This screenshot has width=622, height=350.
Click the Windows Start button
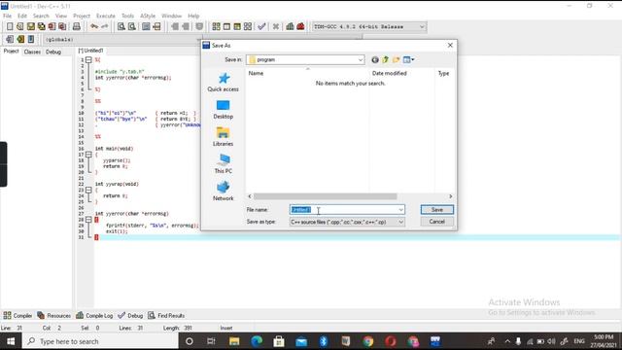[11, 341]
